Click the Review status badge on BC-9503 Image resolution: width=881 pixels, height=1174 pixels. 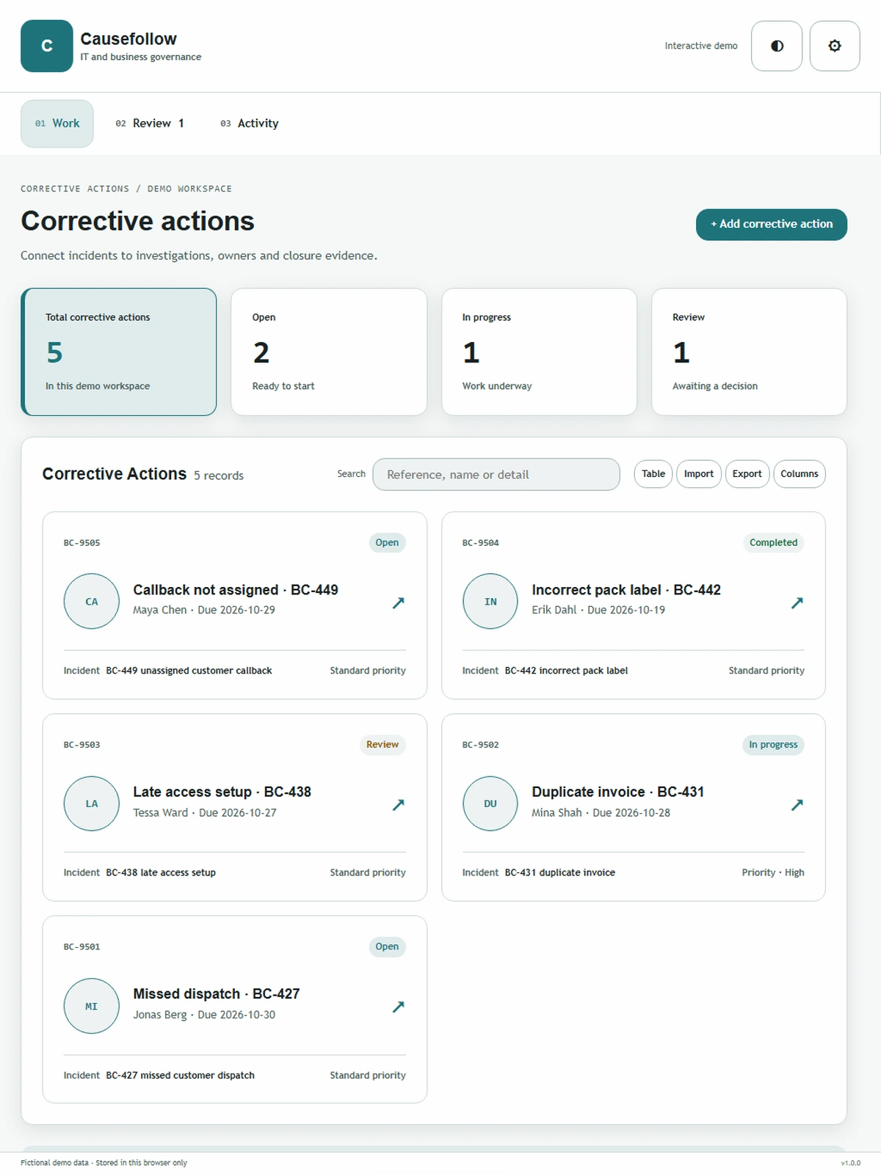tap(383, 744)
